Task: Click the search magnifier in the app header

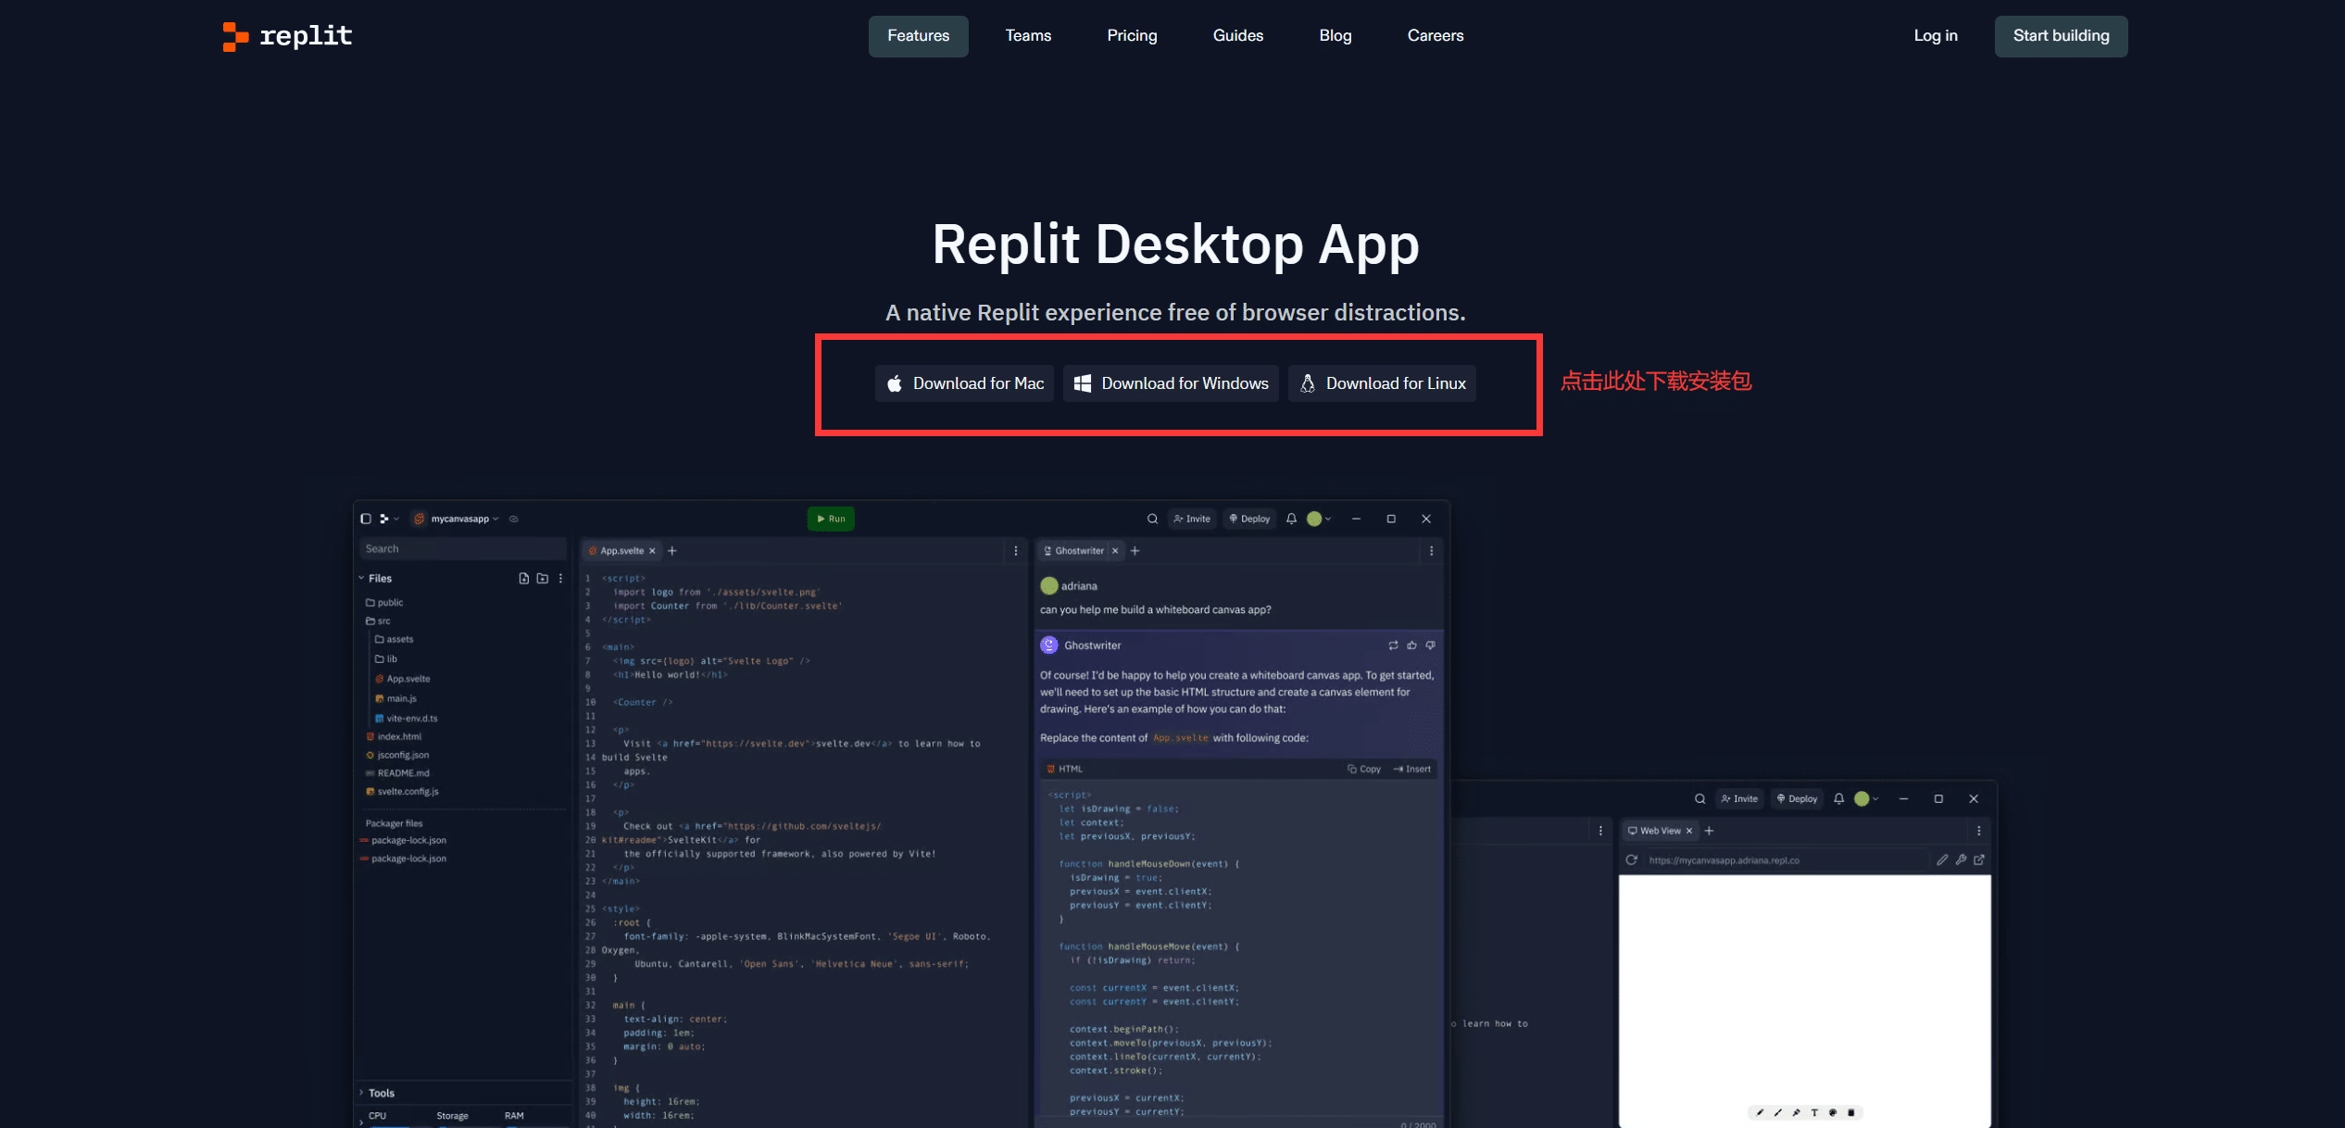Action: pos(1152,519)
